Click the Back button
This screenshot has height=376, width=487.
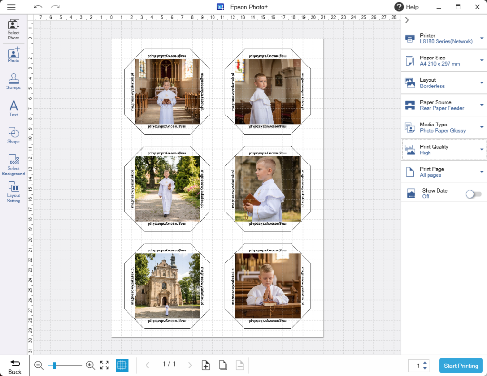[15, 366]
